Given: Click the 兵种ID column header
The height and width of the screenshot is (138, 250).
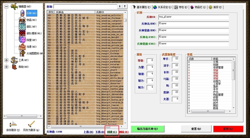Looking at the screenshot, I should click(x=109, y=12).
